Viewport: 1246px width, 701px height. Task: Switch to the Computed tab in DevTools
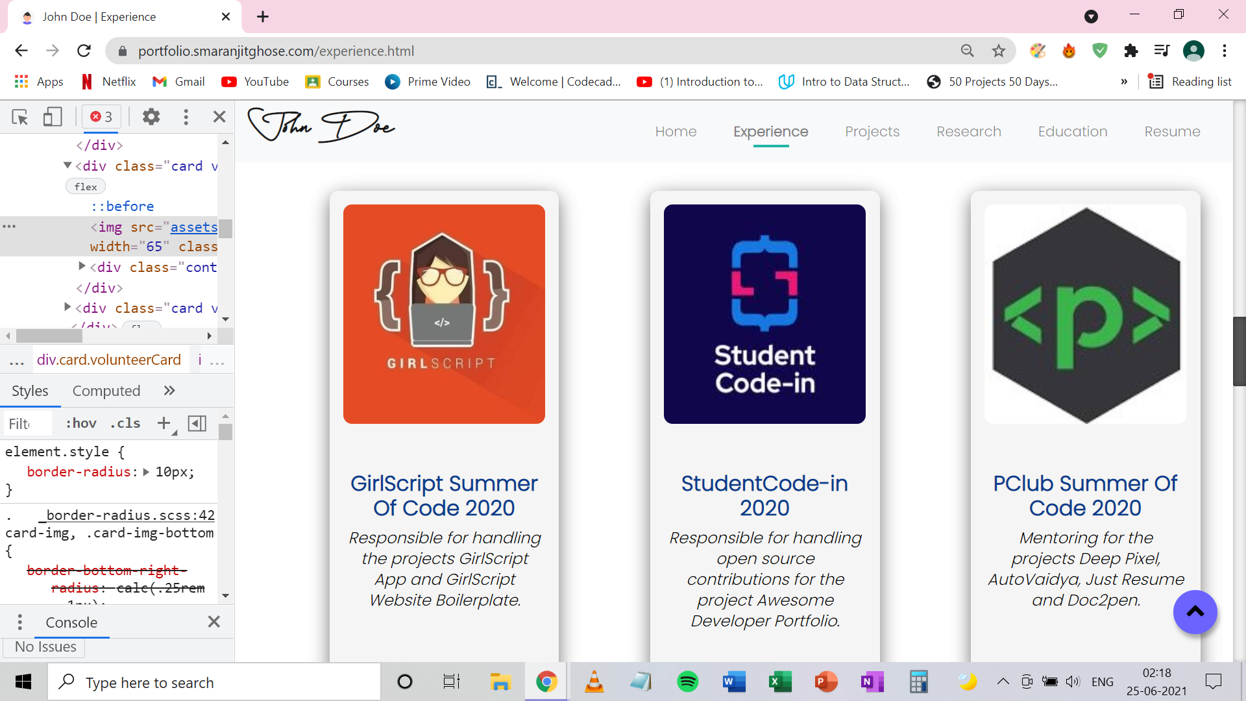click(106, 390)
